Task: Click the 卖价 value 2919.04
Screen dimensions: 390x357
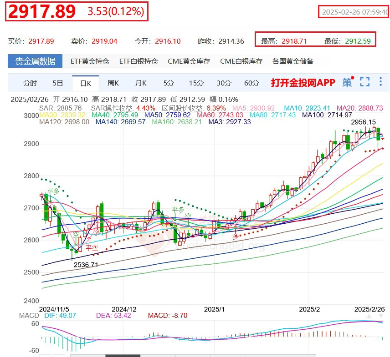Action: (104, 41)
